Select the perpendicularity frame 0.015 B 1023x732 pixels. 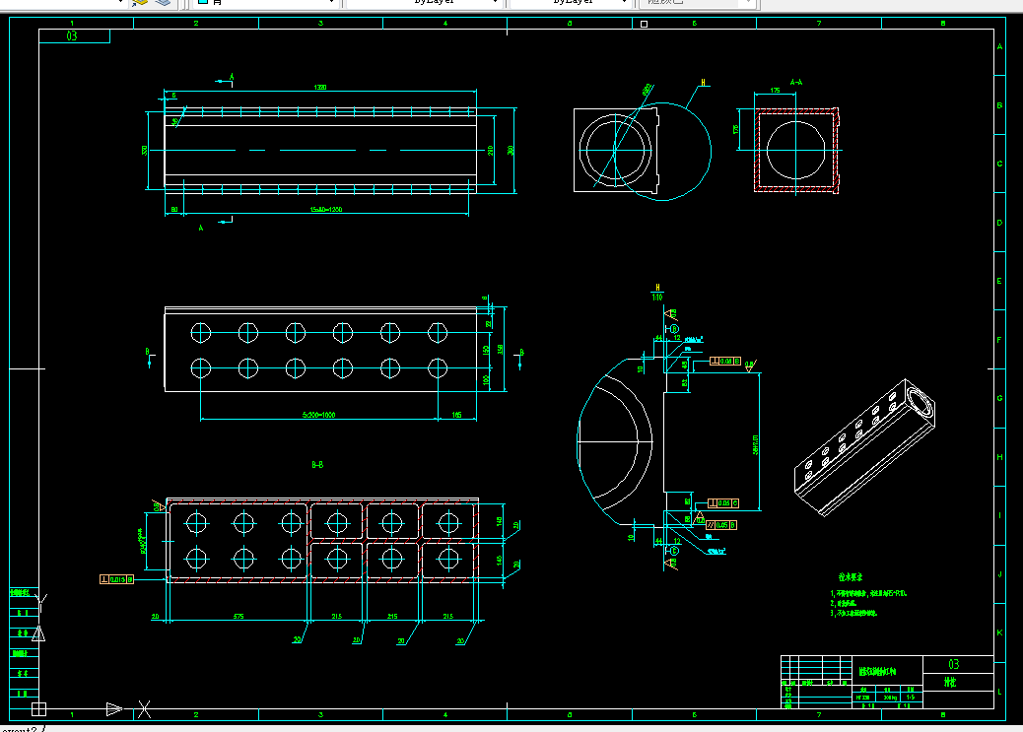tap(116, 579)
